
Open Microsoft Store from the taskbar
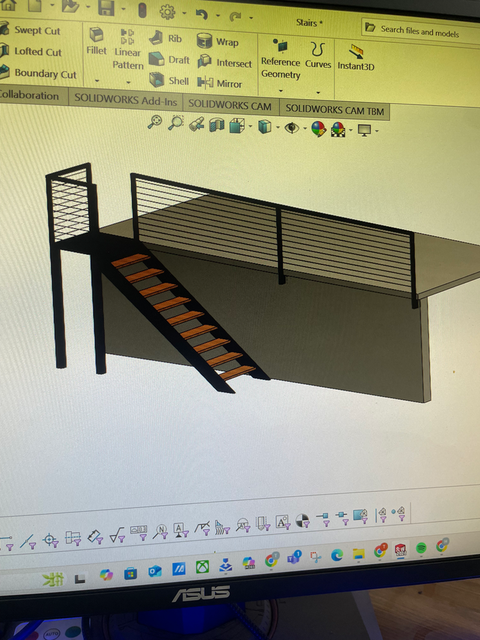click(130, 574)
